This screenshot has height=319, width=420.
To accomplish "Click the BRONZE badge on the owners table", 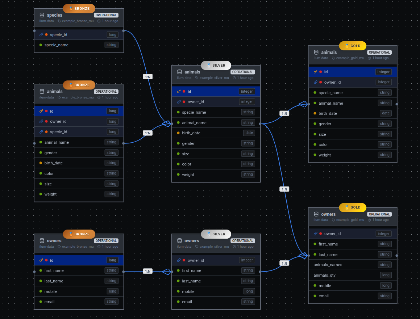I will [79, 234].
